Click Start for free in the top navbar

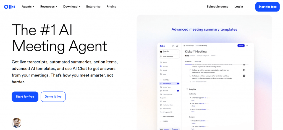tap(267, 7)
